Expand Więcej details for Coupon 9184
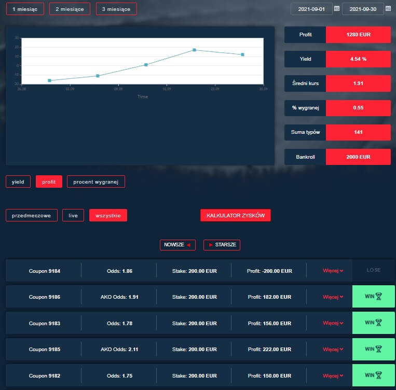396x390 pixels. pyautogui.click(x=333, y=271)
